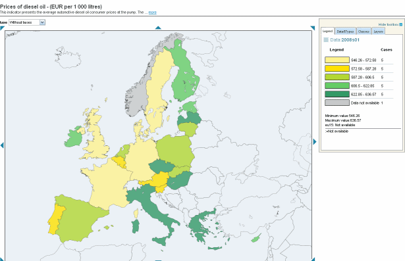Click the page title Prices of diesel oil

51,7
